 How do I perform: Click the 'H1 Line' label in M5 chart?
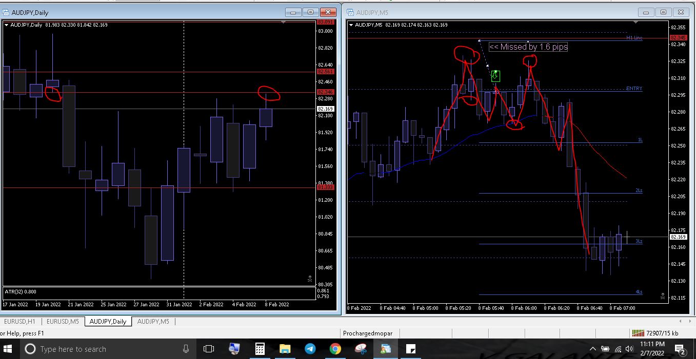tap(634, 38)
